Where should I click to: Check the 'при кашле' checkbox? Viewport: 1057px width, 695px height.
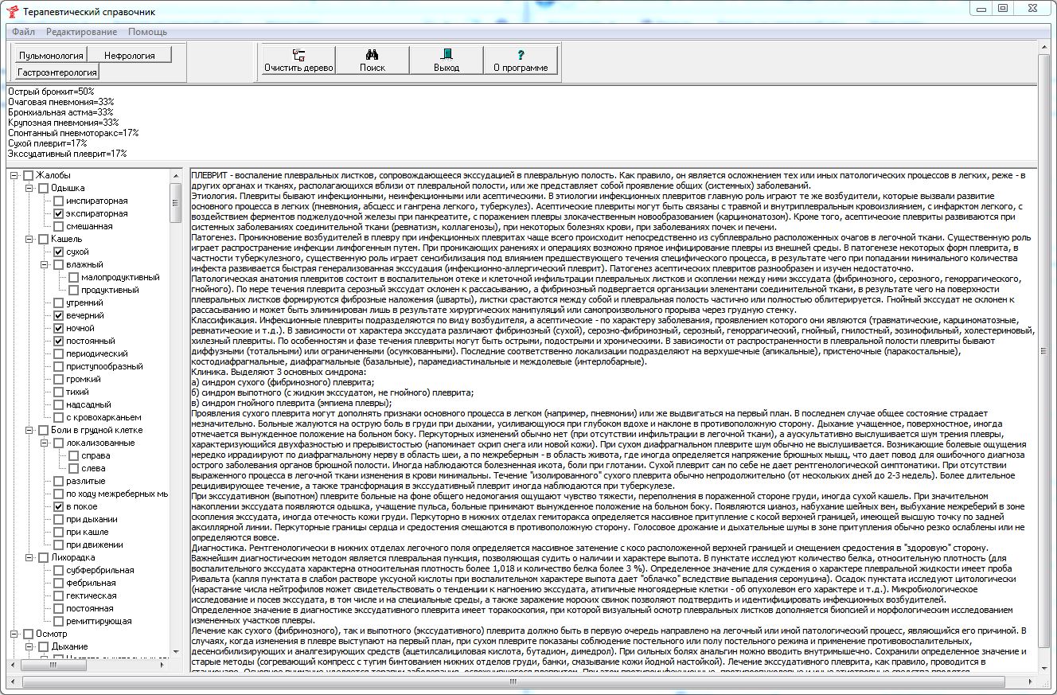pyautogui.click(x=58, y=532)
